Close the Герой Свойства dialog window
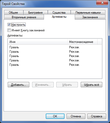The height and width of the screenshot is (123, 110). tap(102, 3)
